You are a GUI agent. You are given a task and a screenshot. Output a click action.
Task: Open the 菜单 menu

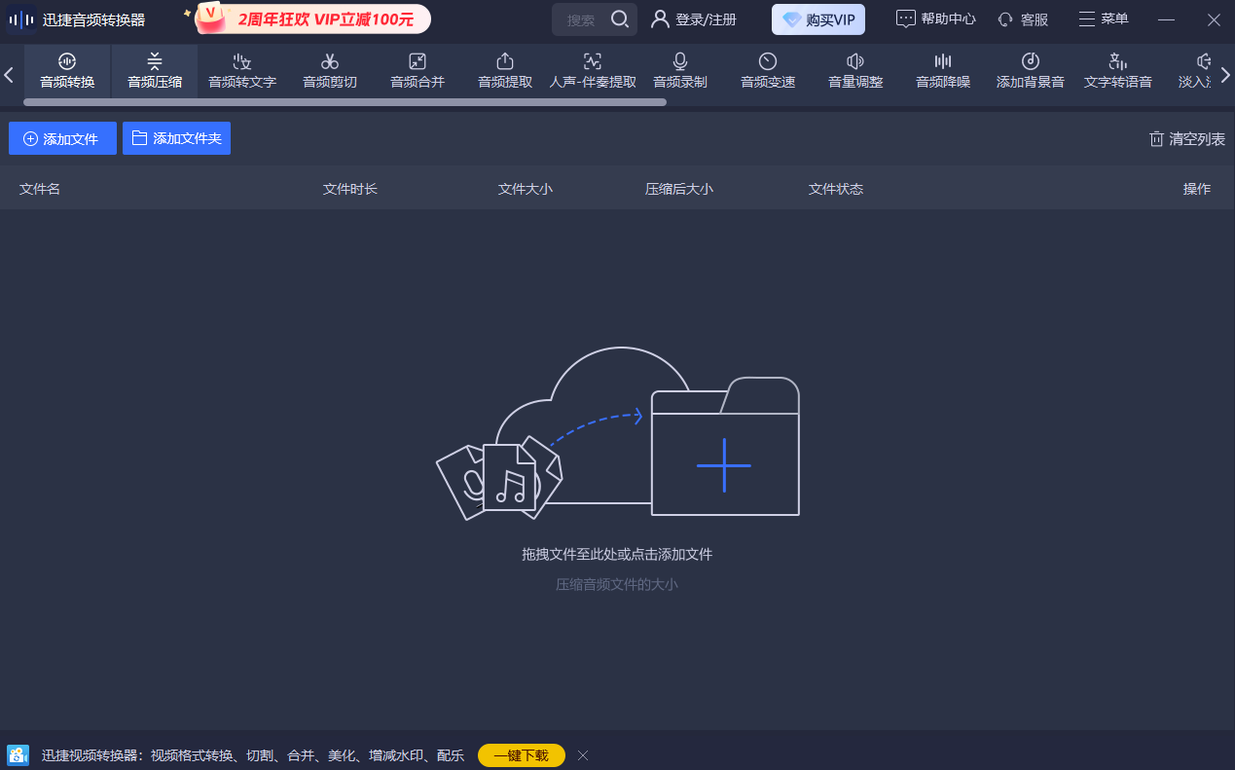tap(1104, 18)
